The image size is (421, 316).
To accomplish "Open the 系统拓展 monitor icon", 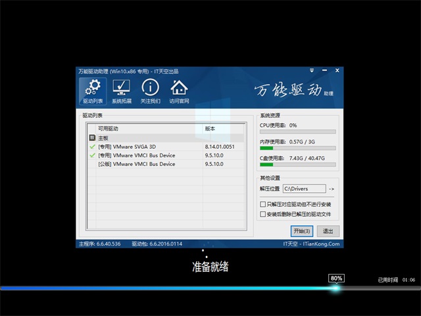I will [122, 91].
